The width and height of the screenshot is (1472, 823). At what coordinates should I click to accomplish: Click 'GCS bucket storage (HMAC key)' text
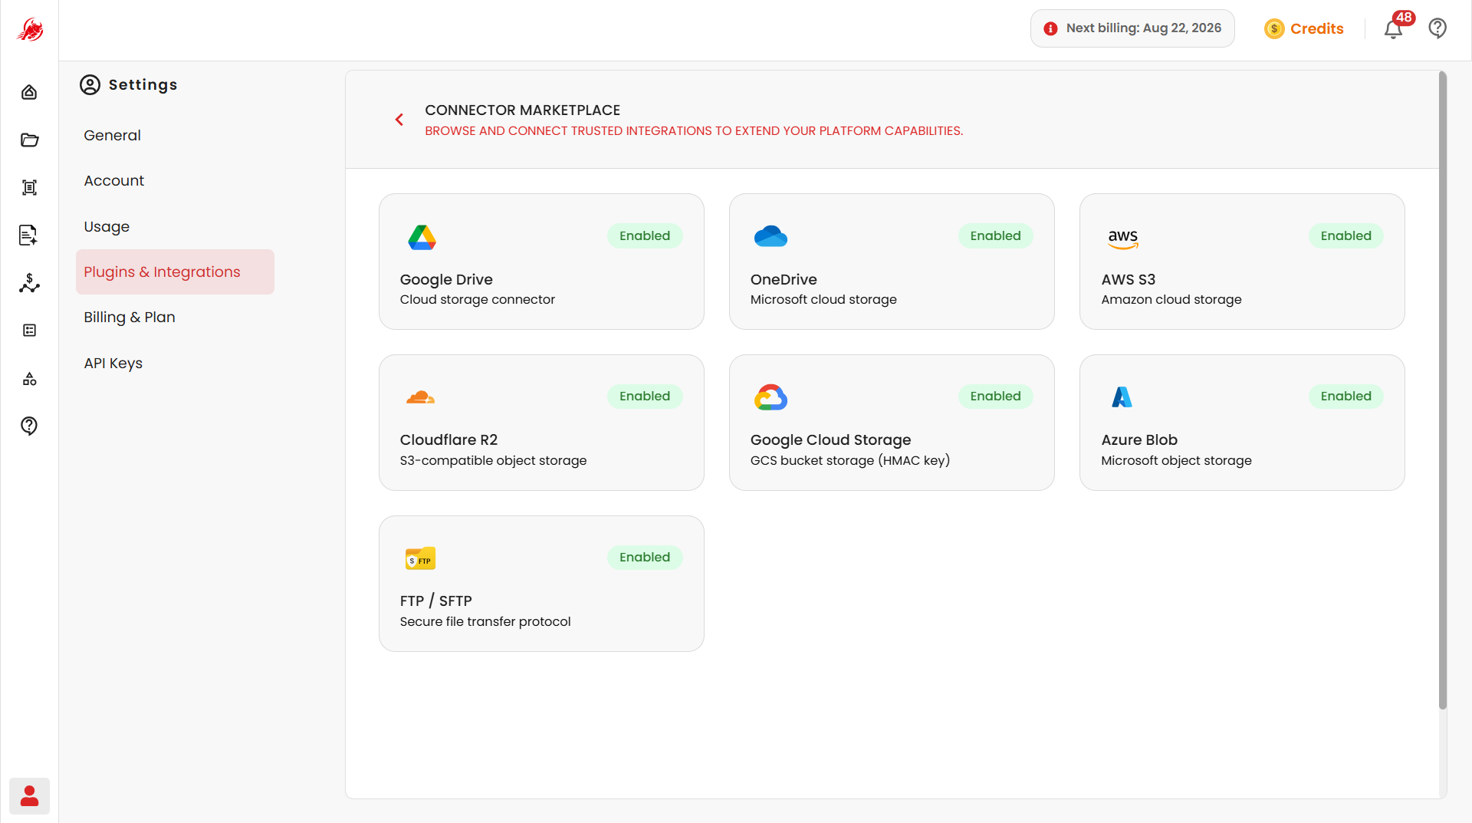(x=850, y=461)
